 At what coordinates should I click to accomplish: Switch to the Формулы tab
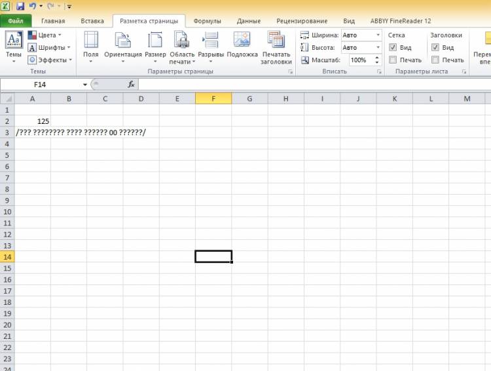tap(207, 21)
